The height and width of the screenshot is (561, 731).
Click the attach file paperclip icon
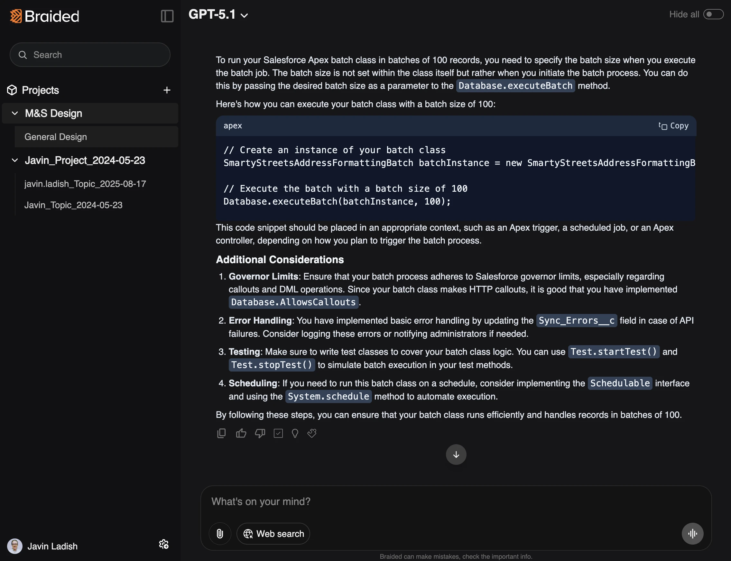pos(220,533)
